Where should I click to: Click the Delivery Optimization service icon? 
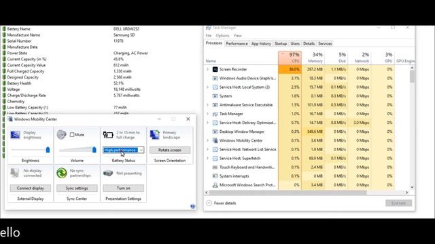(x=215, y=123)
